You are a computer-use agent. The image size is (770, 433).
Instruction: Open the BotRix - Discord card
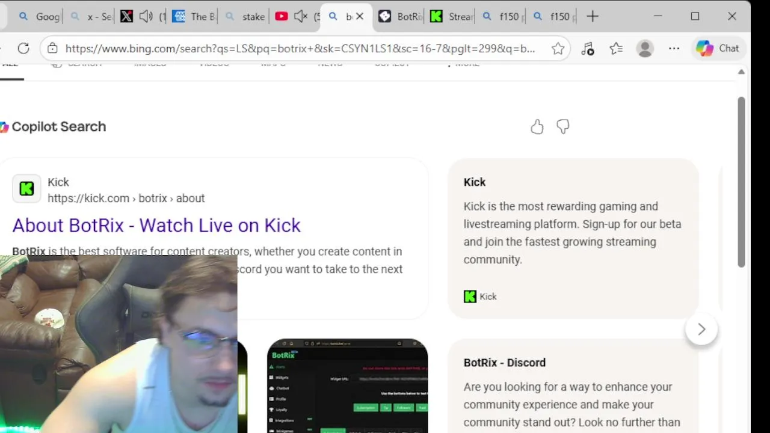tap(573, 385)
